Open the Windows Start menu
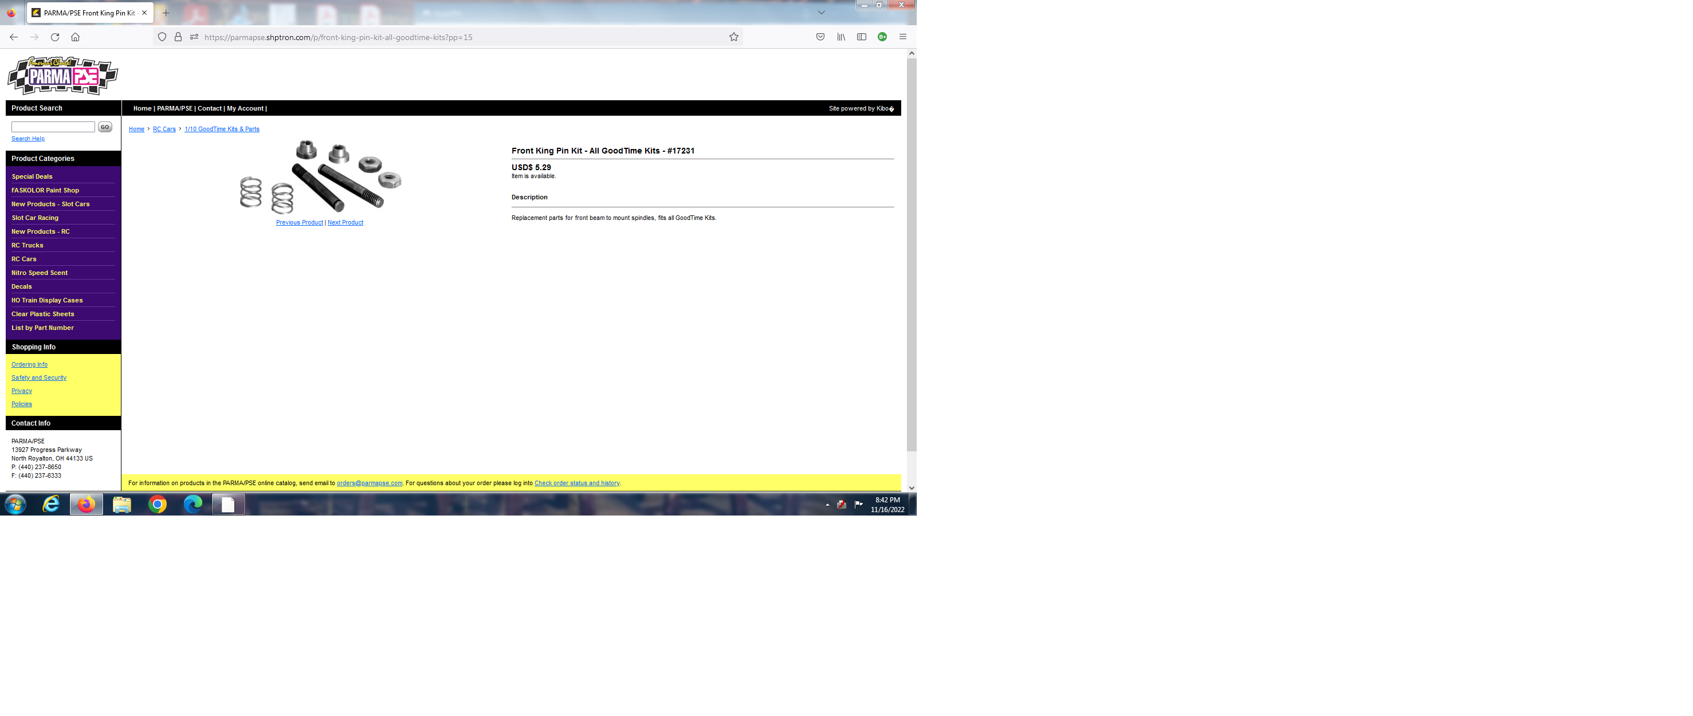 (15, 505)
